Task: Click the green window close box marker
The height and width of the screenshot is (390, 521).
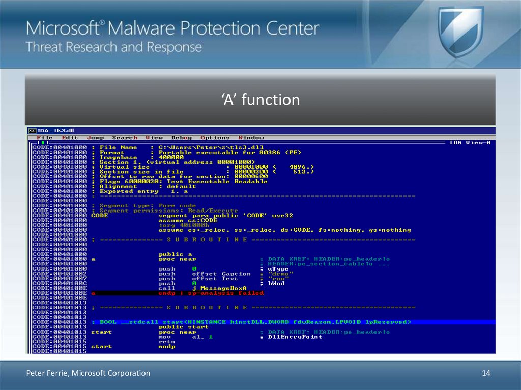Action: point(43,142)
